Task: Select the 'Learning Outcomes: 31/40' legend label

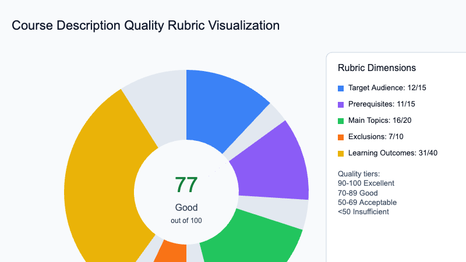Action: click(x=397, y=153)
